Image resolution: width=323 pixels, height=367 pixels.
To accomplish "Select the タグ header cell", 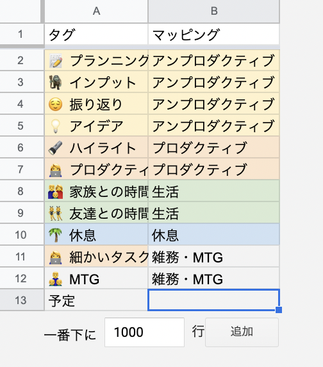I will pyautogui.click(x=96, y=34).
